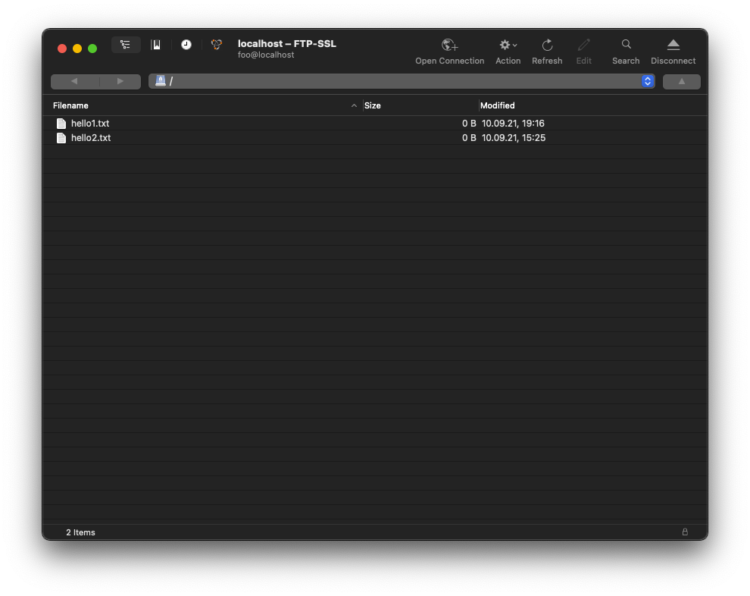Disconnect from localhost using the eject icon
The width and height of the screenshot is (750, 596).
click(x=673, y=45)
